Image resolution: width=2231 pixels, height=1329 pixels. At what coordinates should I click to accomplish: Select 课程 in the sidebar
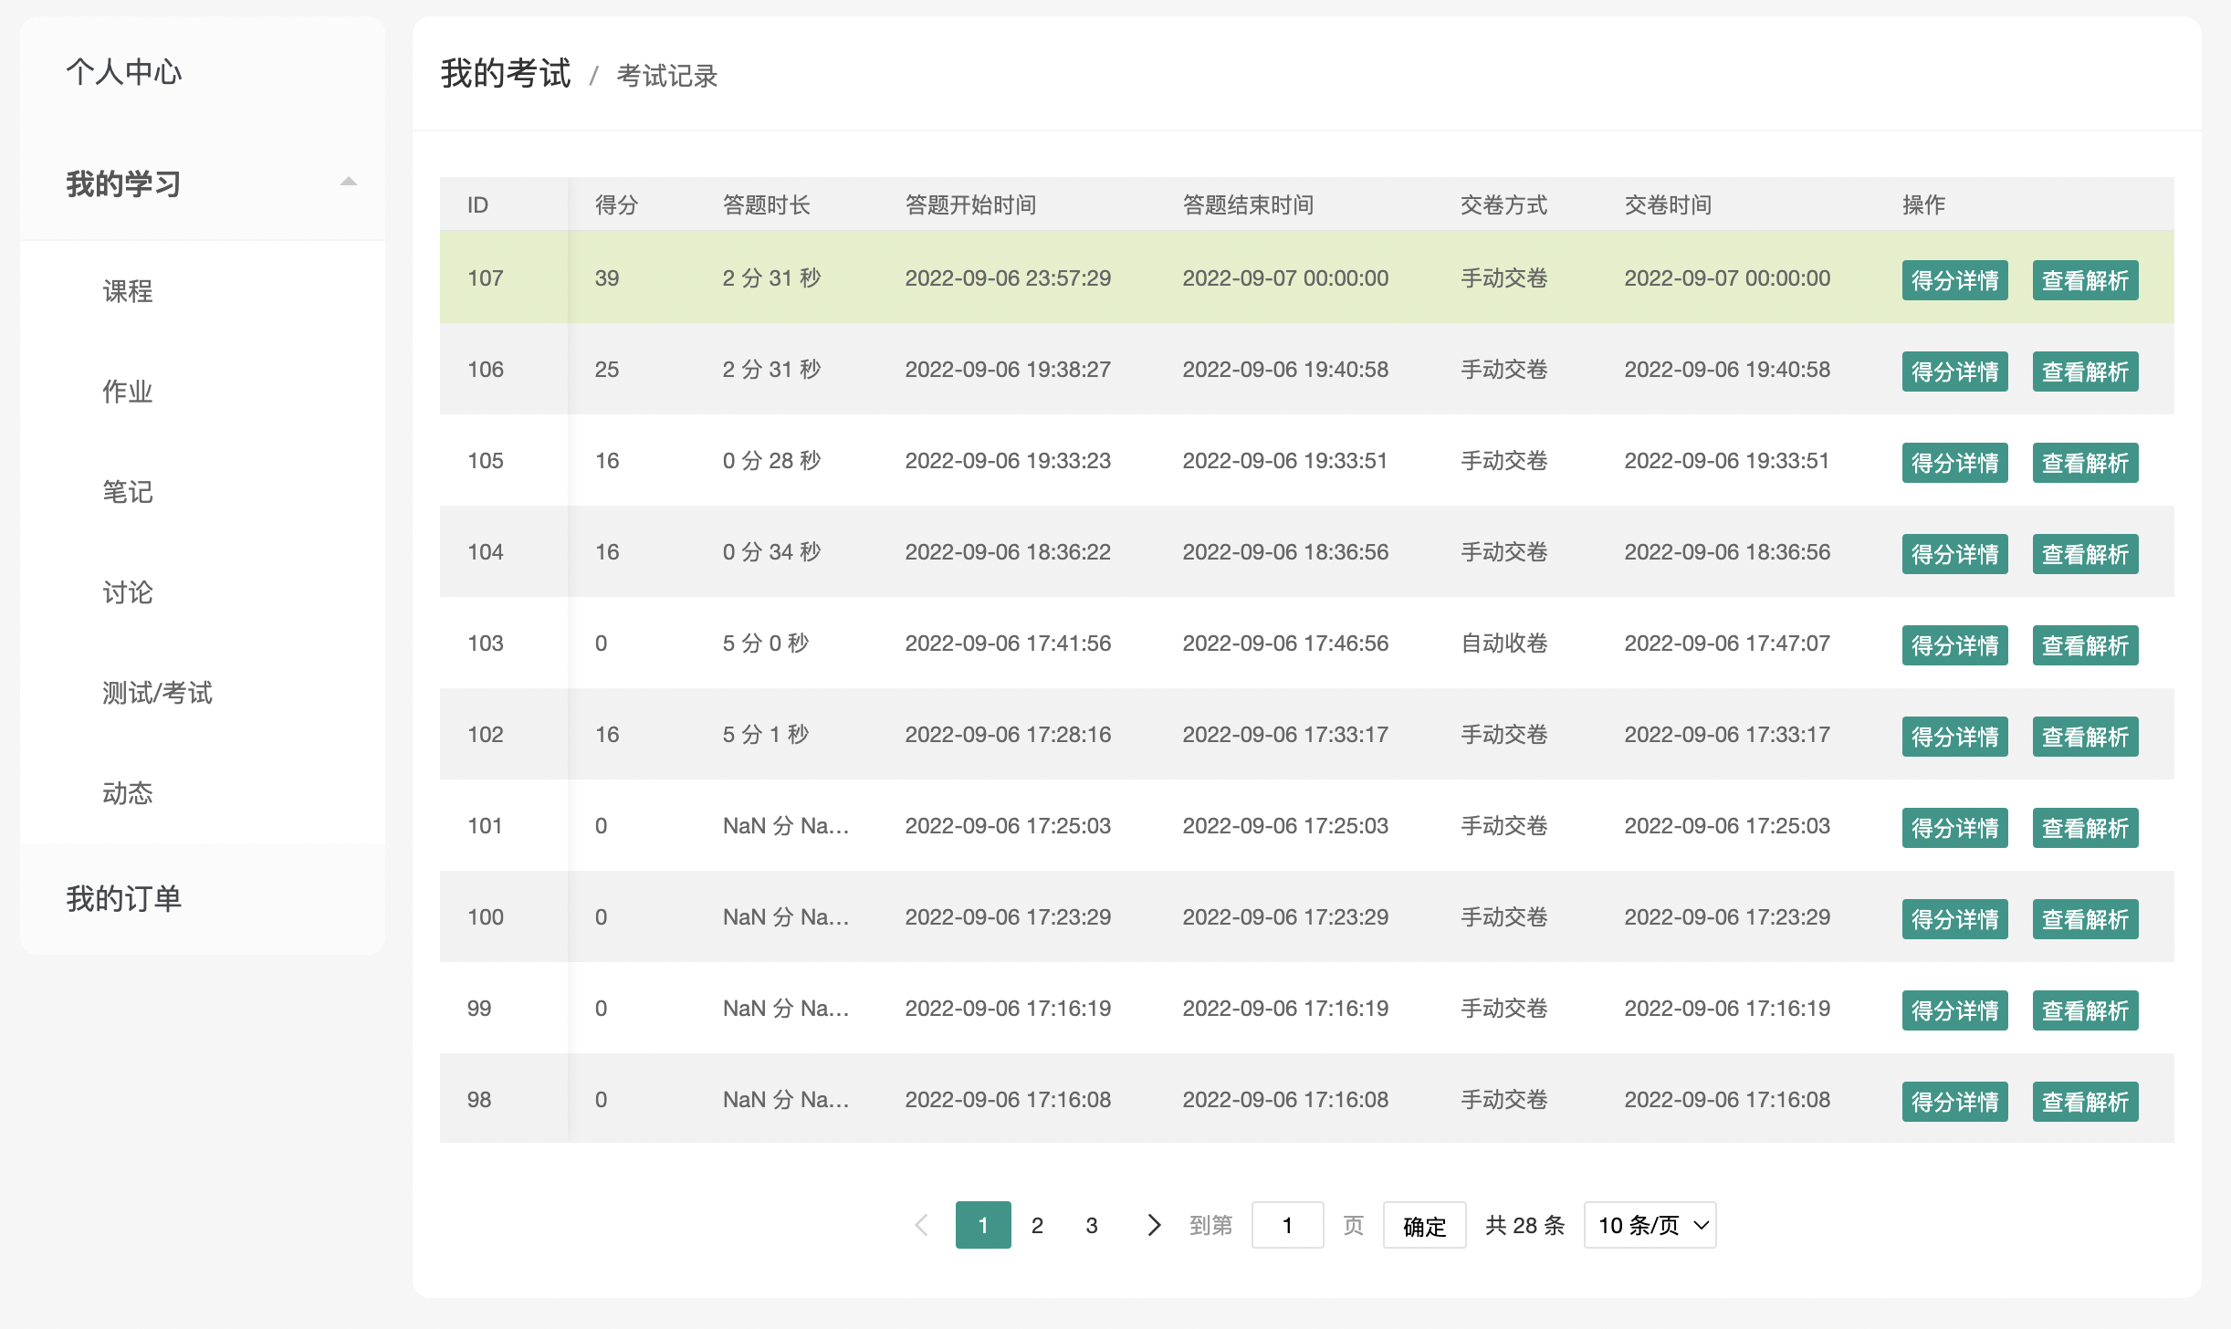coord(128,291)
